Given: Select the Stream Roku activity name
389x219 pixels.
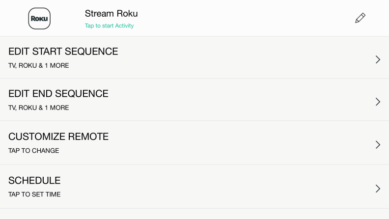Looking at the screenshot, I should pos(111,13).
